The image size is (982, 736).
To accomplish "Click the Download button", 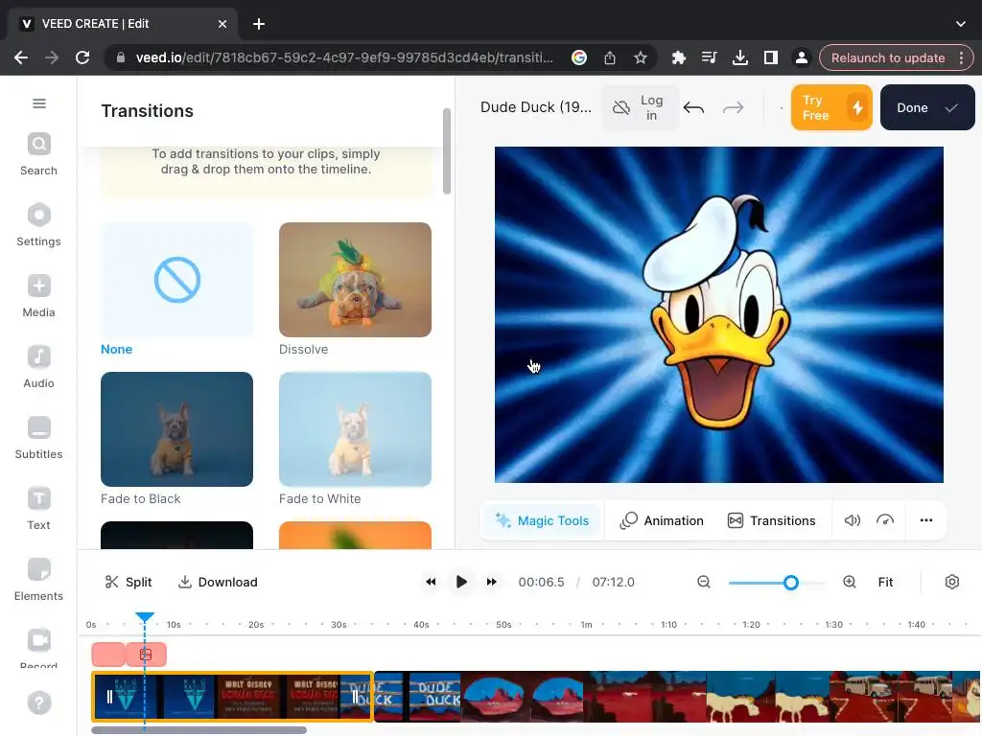I will coord(218,582).
